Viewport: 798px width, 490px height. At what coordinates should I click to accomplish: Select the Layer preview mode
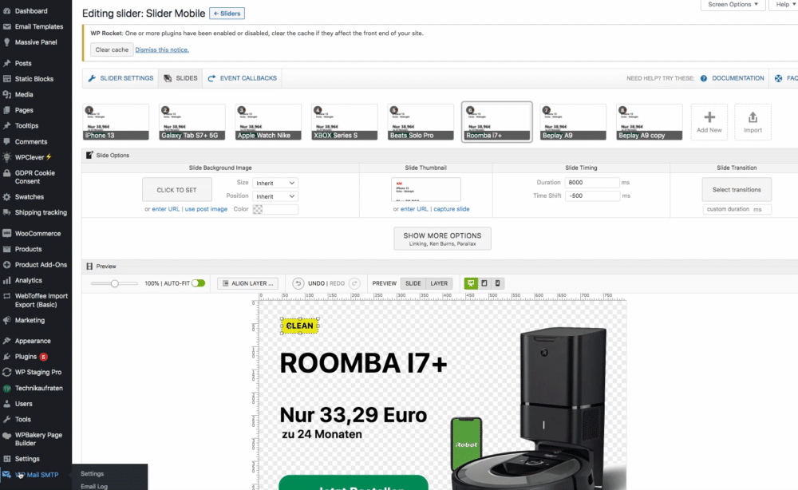point(439,283)
